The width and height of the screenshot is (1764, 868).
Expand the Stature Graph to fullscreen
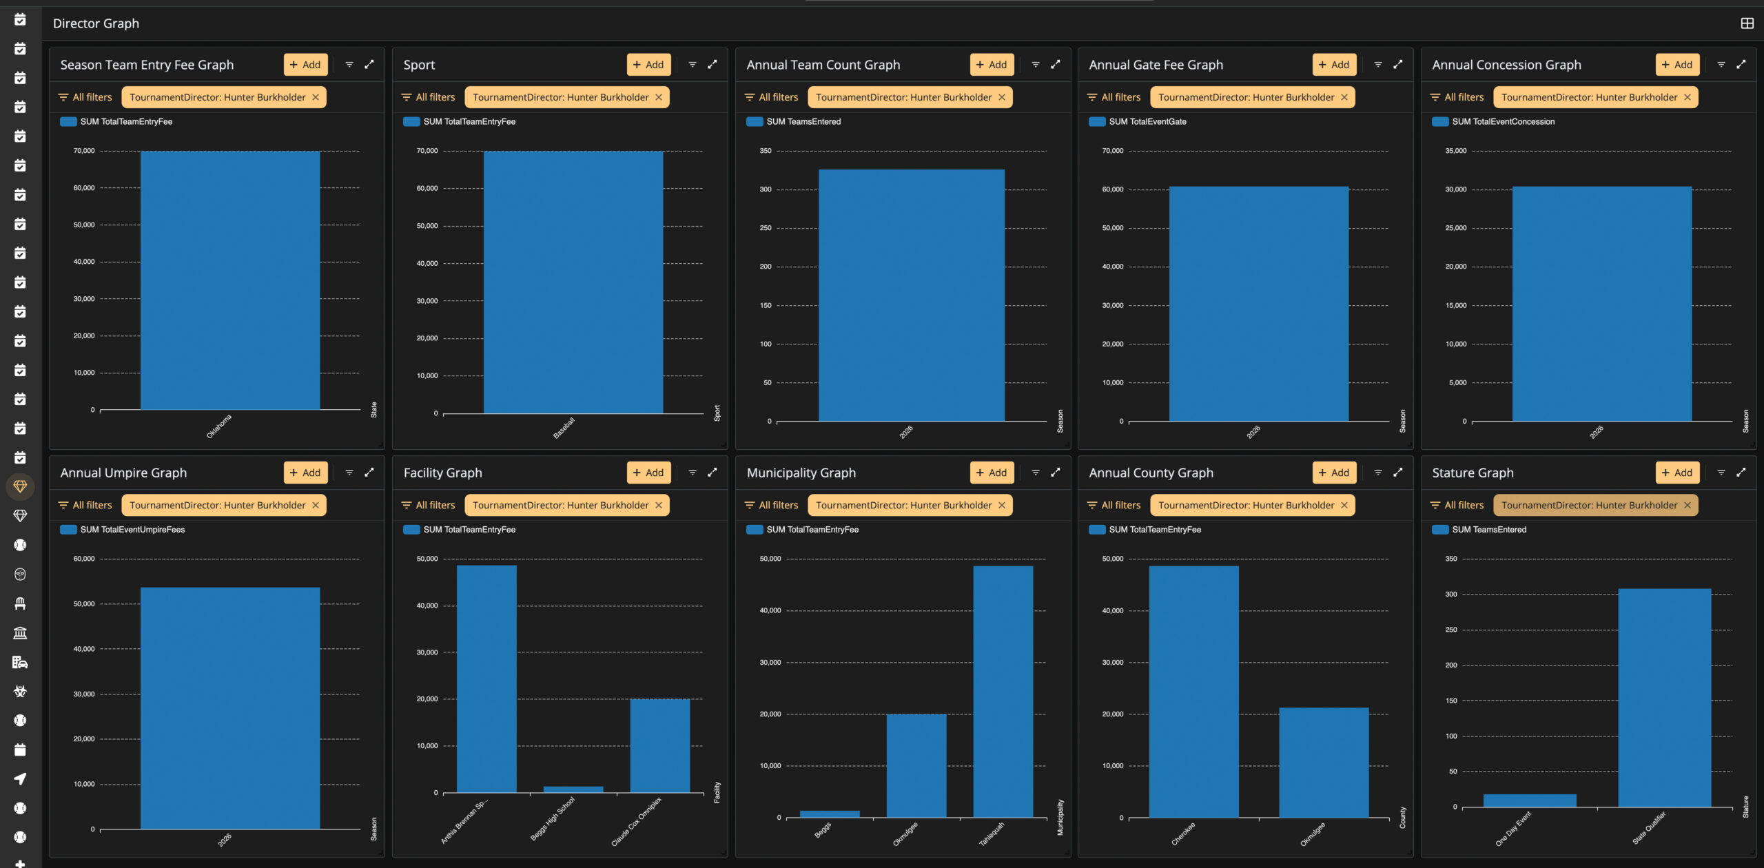(1741, 473)
